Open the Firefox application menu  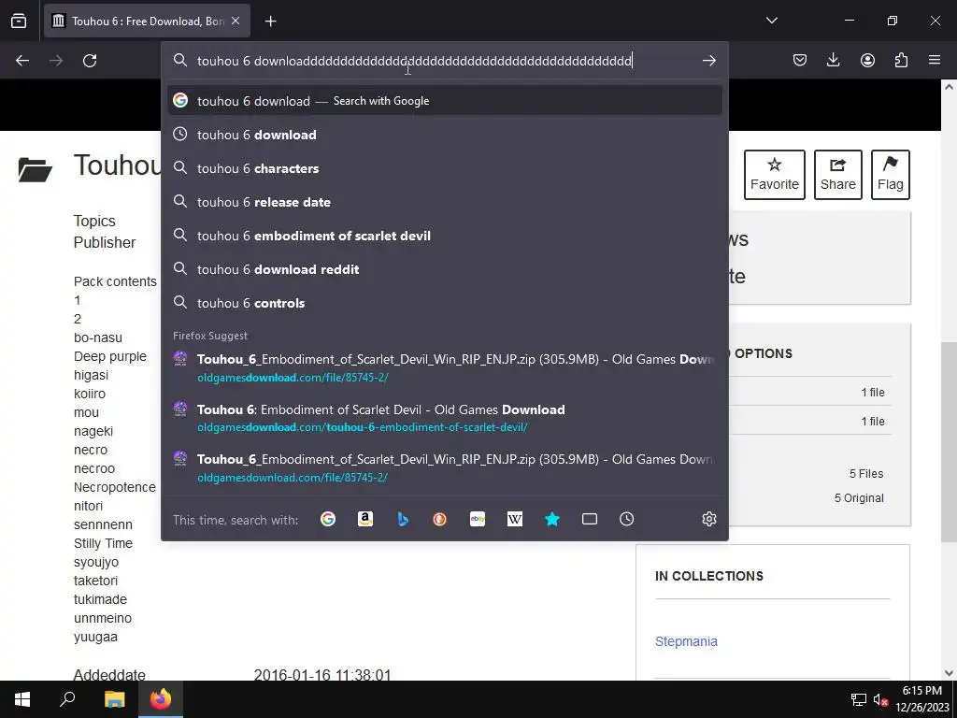[935, 60]
